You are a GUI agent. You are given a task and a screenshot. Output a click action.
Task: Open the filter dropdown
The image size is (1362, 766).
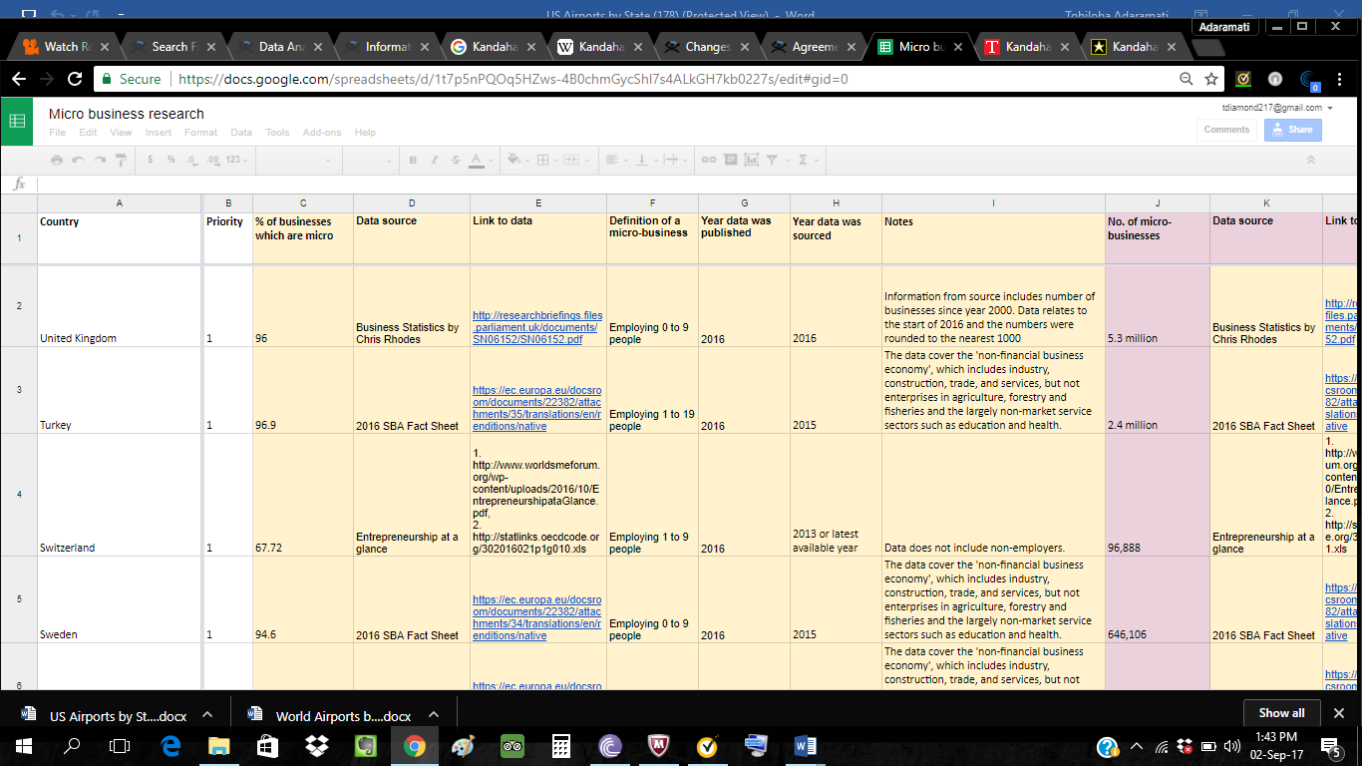point(776,160)
